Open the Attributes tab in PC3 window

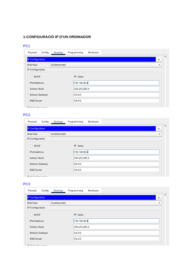[93, 190]
